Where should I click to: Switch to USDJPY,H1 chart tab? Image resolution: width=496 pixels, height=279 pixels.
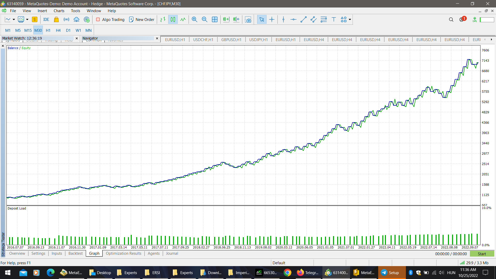(x=258, y=40)
